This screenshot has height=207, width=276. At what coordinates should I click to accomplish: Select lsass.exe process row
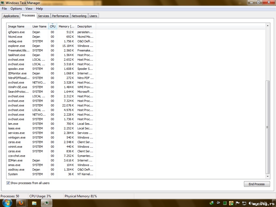click(51, 128)
